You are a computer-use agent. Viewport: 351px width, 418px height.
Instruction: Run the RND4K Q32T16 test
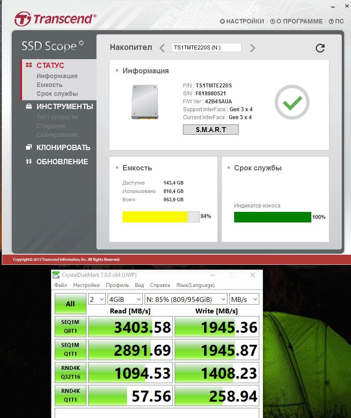tap(70, 373)
